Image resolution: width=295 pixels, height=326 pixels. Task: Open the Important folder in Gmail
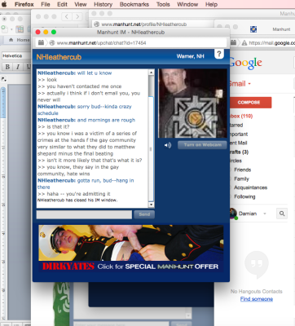click(x=239, y=134)
